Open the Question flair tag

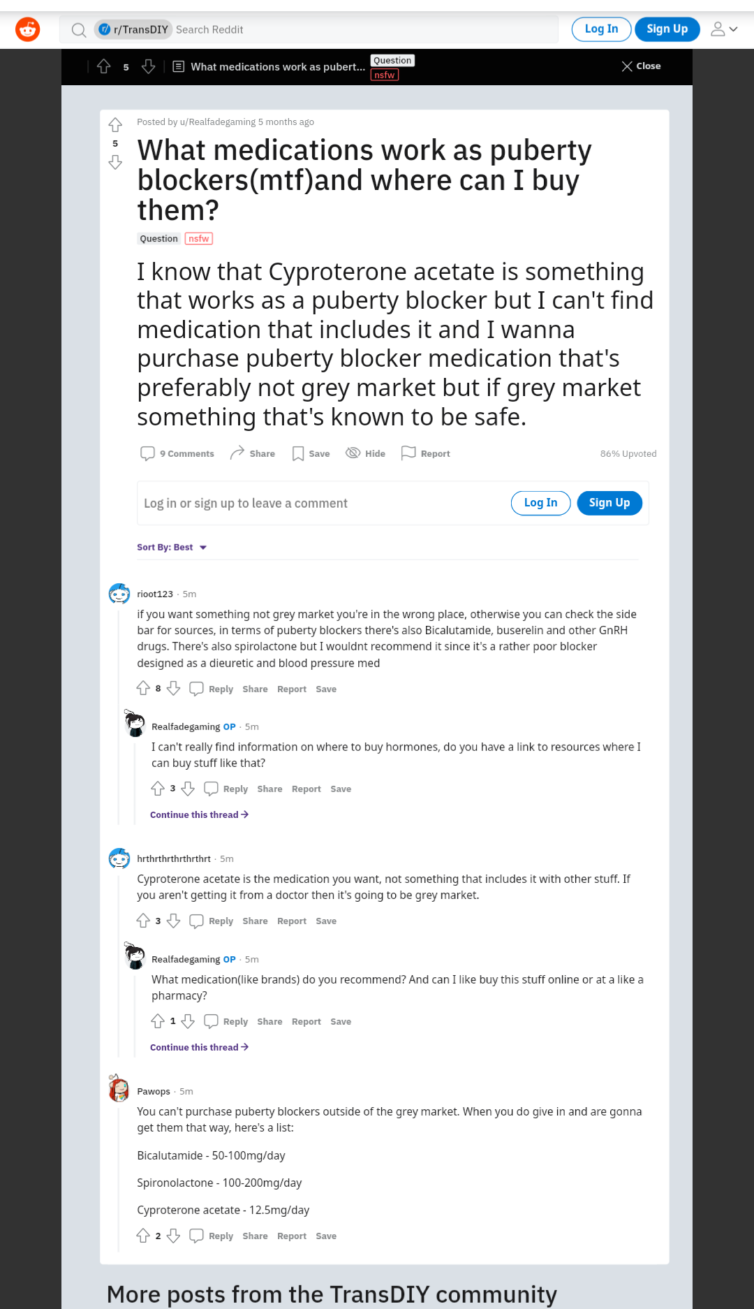(158, 238)
